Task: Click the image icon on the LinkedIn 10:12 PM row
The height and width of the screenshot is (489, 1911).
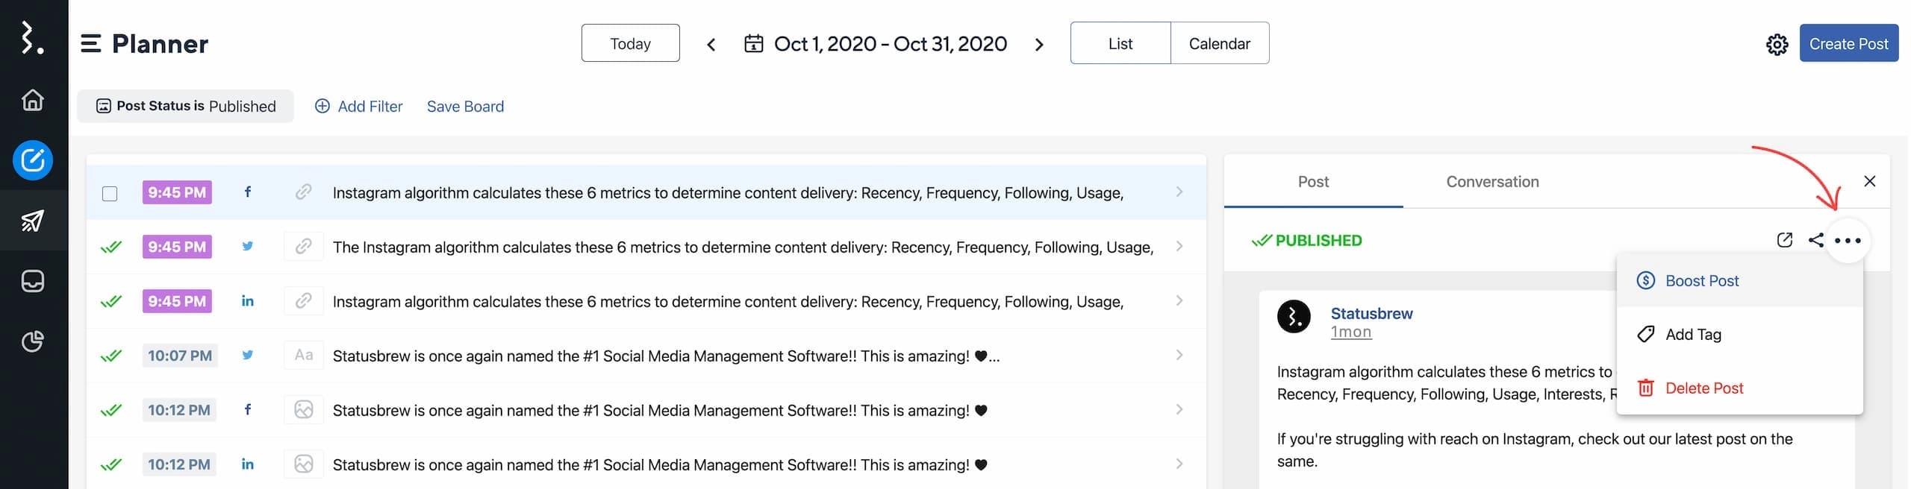Action: point(303,464)
